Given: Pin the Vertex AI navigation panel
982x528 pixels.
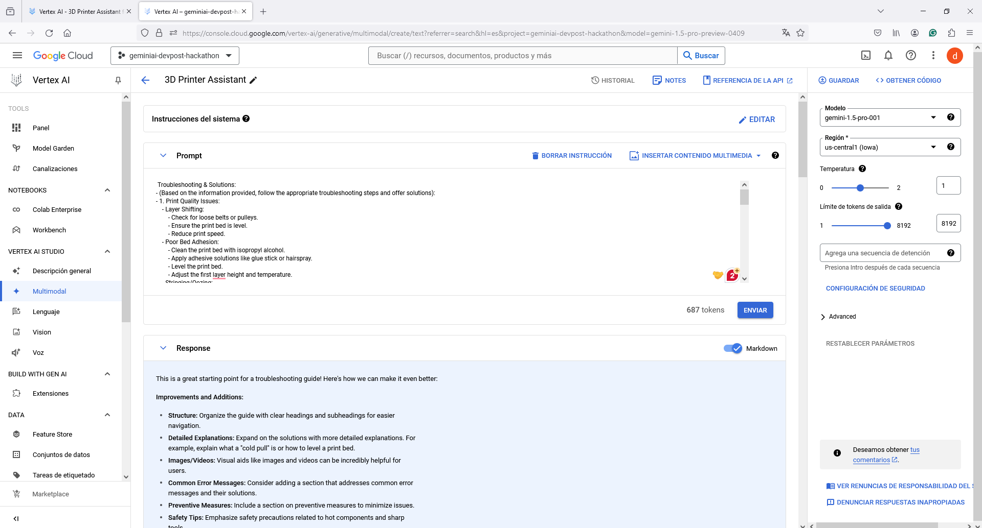Looking at the screenshot, I should click(x=118, y=80).
